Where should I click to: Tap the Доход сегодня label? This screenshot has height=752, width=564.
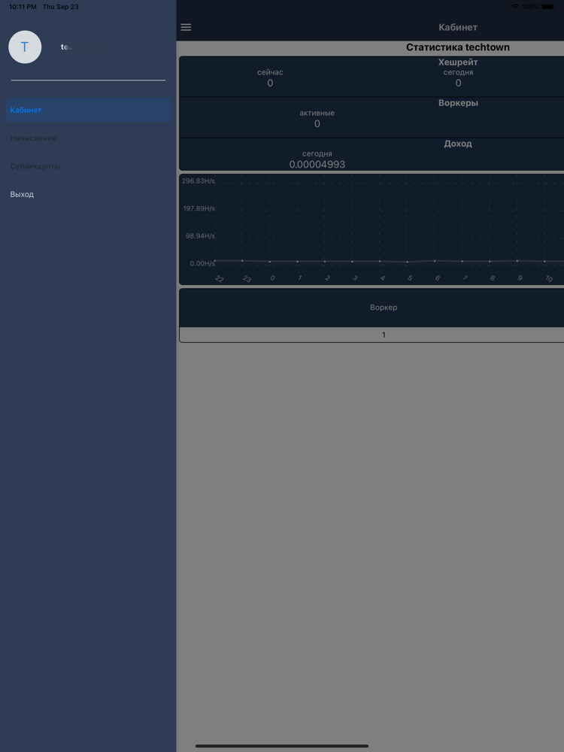click(317, 154)
